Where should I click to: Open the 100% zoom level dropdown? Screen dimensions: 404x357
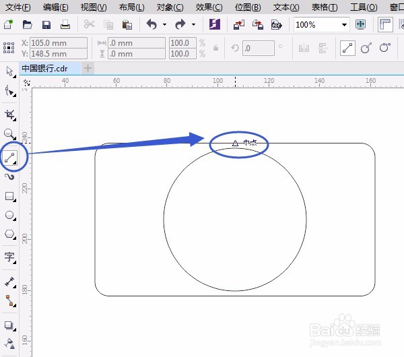(x=344, y=25)
